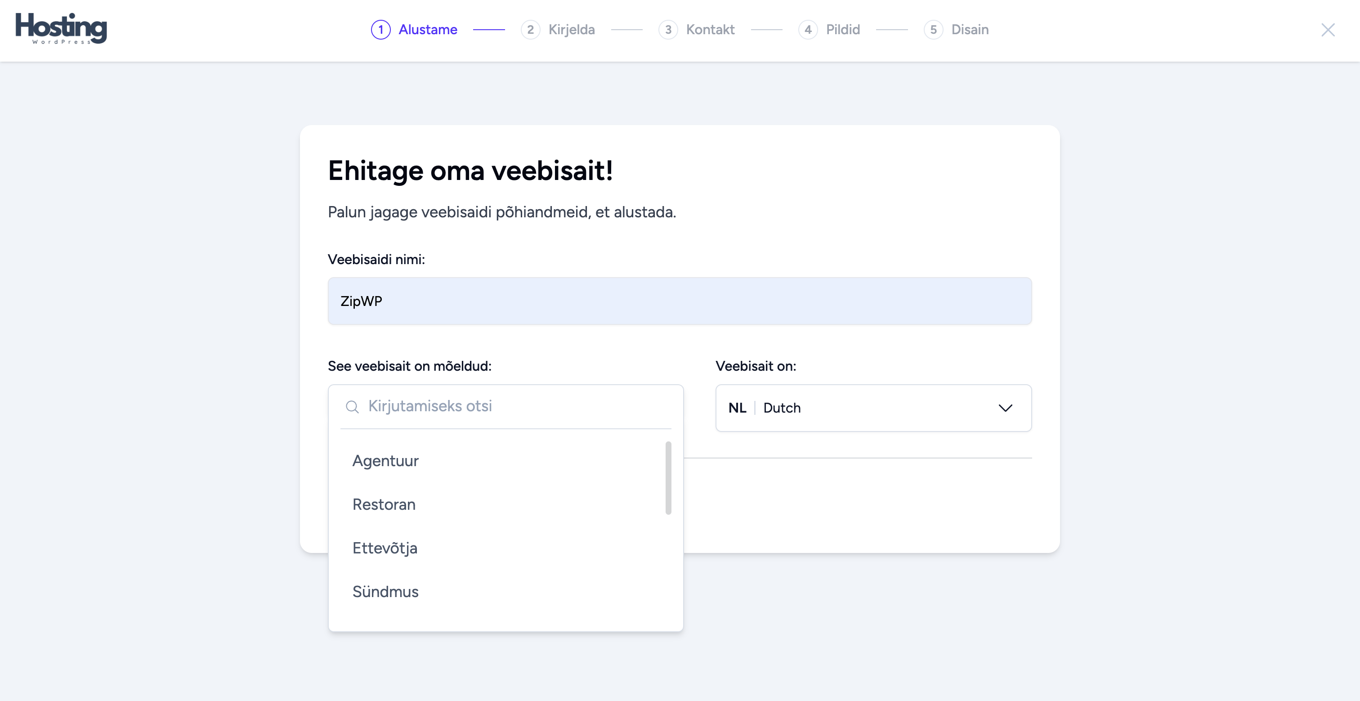Pick Ettevõtja from the dropdown list
Image resolution: width=1360 pixels, height=701 pixels.
(x=385, y=548)
